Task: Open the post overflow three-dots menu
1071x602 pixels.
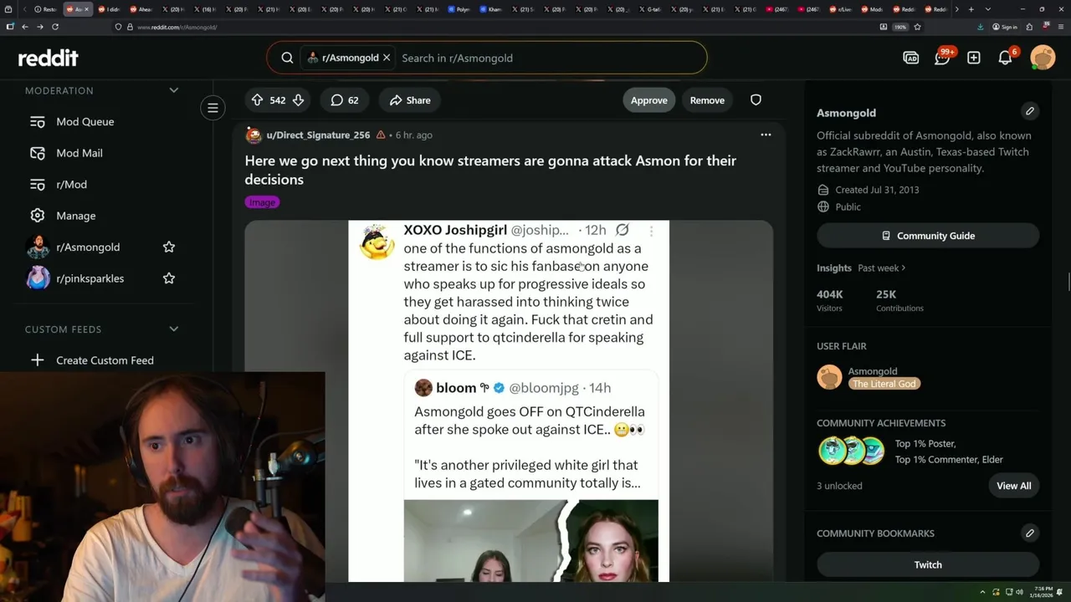Action: pos(765,135)
